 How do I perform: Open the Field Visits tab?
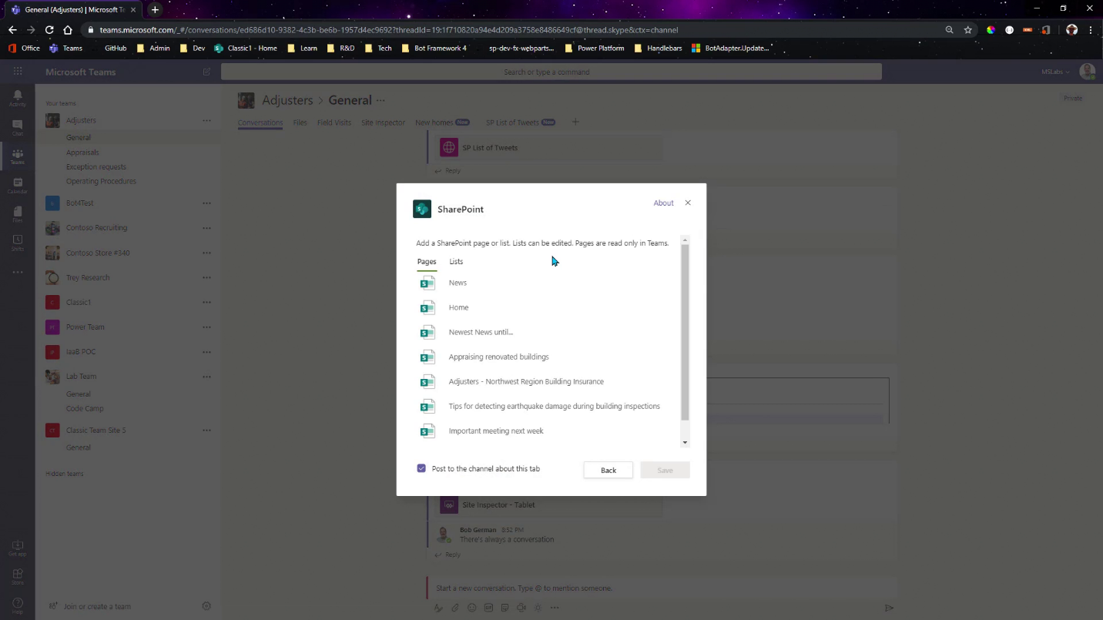334,122
